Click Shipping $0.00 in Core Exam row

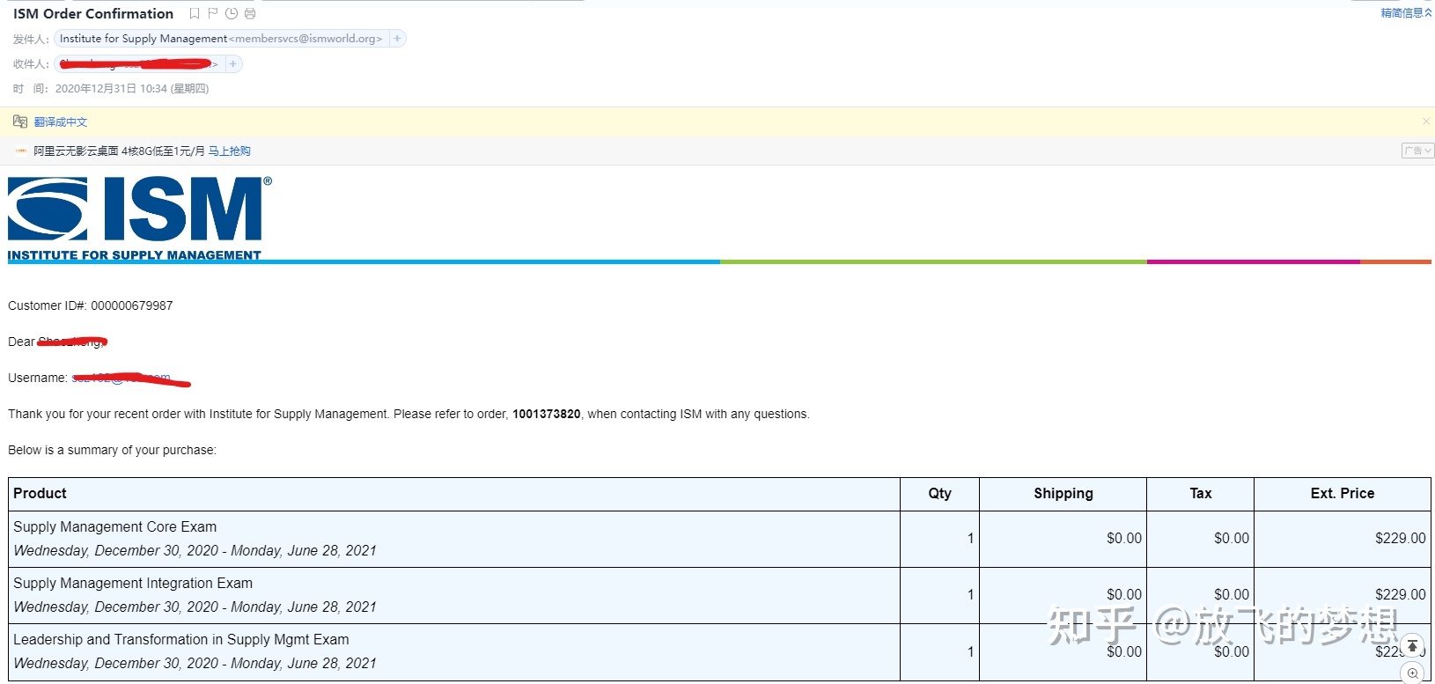1124,539
